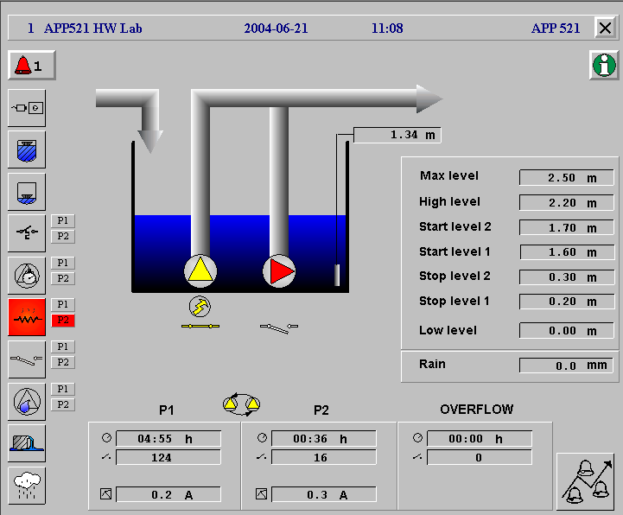Edit the High level 2.20 m field

pos(567,203)
